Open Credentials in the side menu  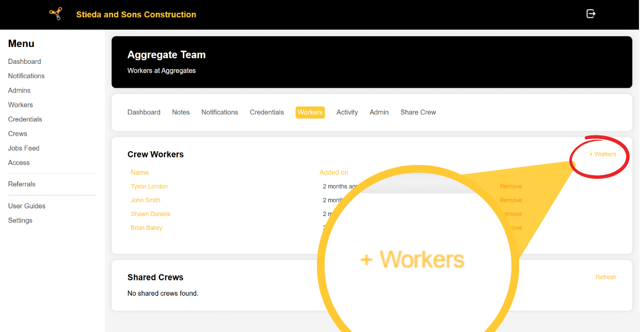25,119
